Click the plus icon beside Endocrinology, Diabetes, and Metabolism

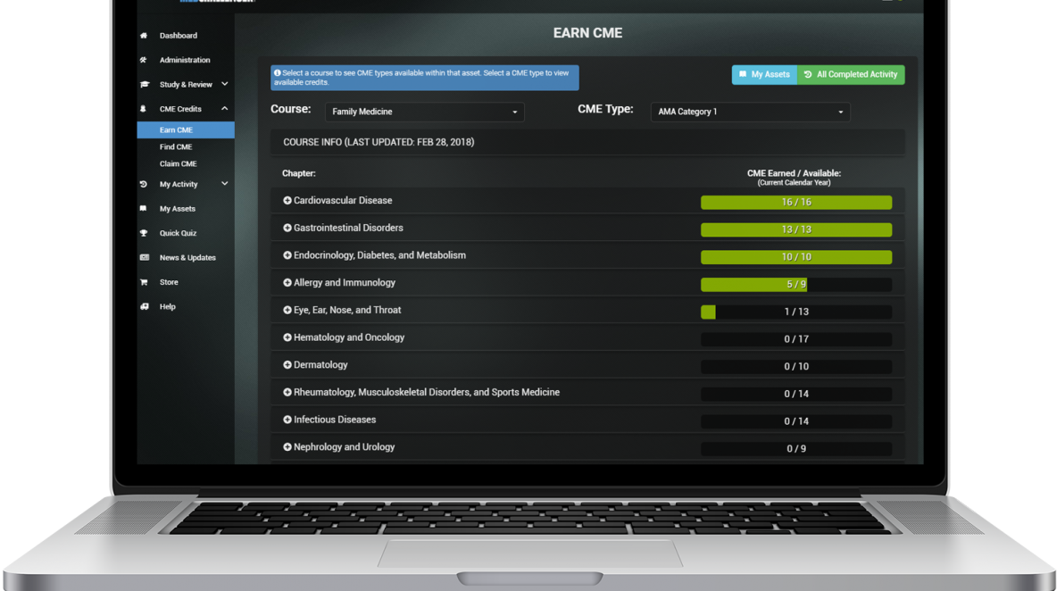tap(287, 255)
